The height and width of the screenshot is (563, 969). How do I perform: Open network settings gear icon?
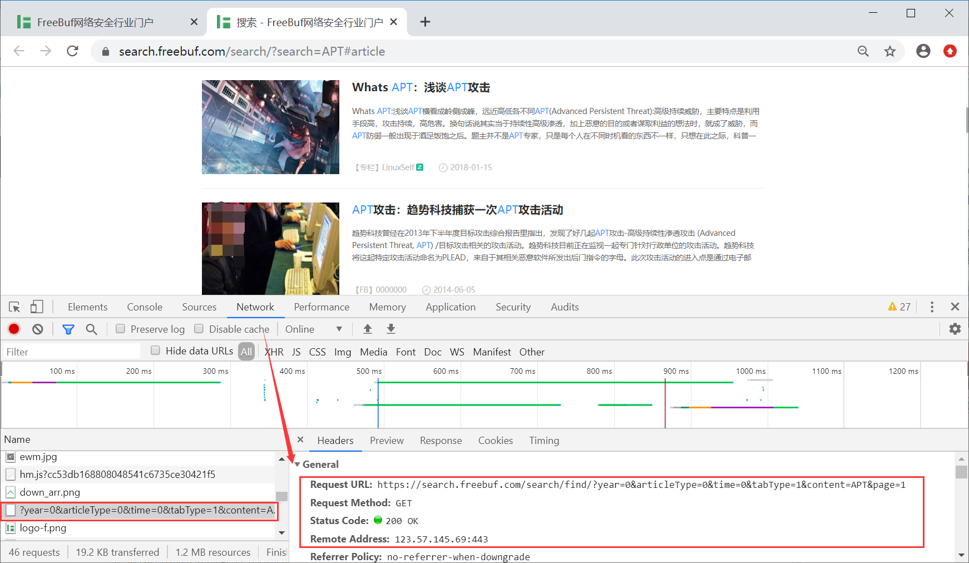tap(955, 329)
